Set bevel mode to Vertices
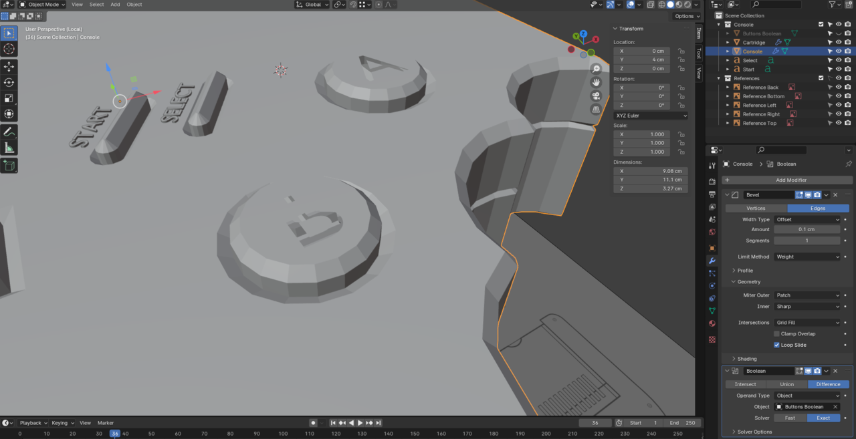This screenshot has height=439, width=856. tap(756, 208)
